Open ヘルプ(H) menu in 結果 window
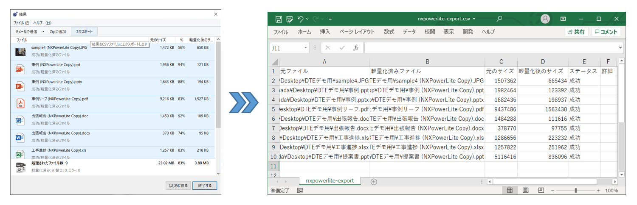The image size is (637, 205). click(x=42, y=23)
